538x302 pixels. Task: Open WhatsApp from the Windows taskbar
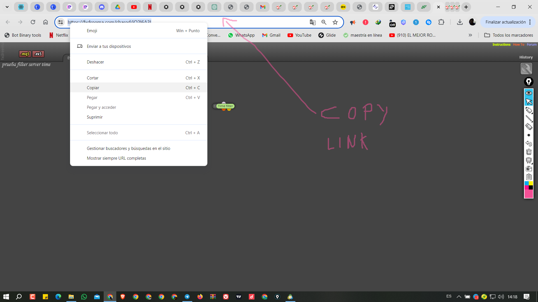tap(84, 297)
